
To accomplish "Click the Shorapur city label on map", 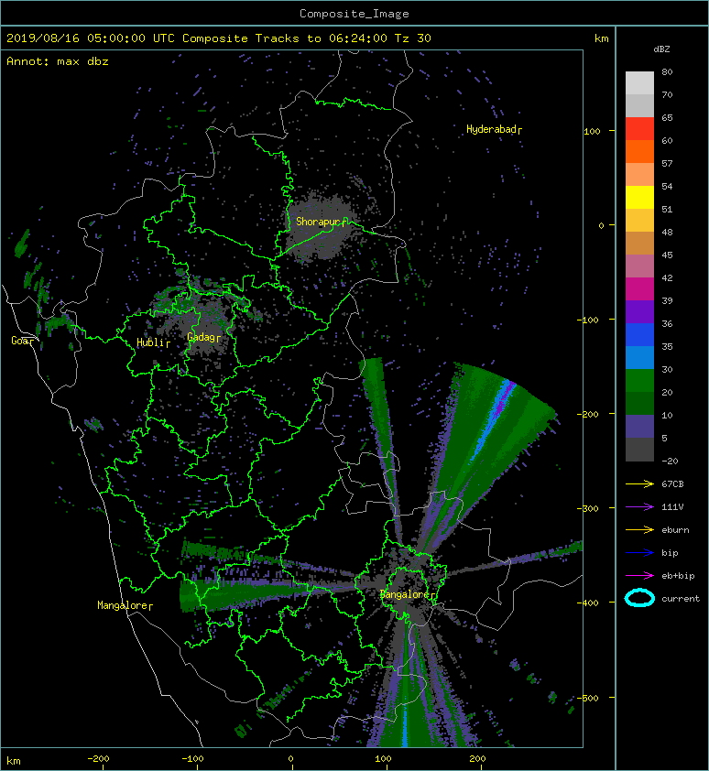I will (x=321, y=222).
